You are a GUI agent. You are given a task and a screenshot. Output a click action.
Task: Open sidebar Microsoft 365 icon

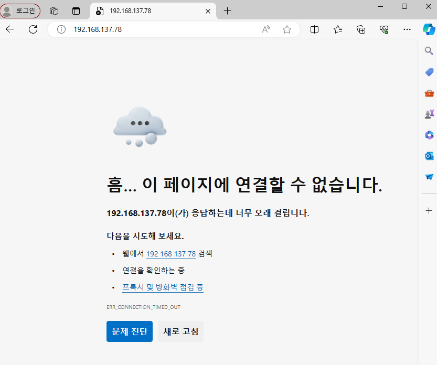[x=429, y=135]
